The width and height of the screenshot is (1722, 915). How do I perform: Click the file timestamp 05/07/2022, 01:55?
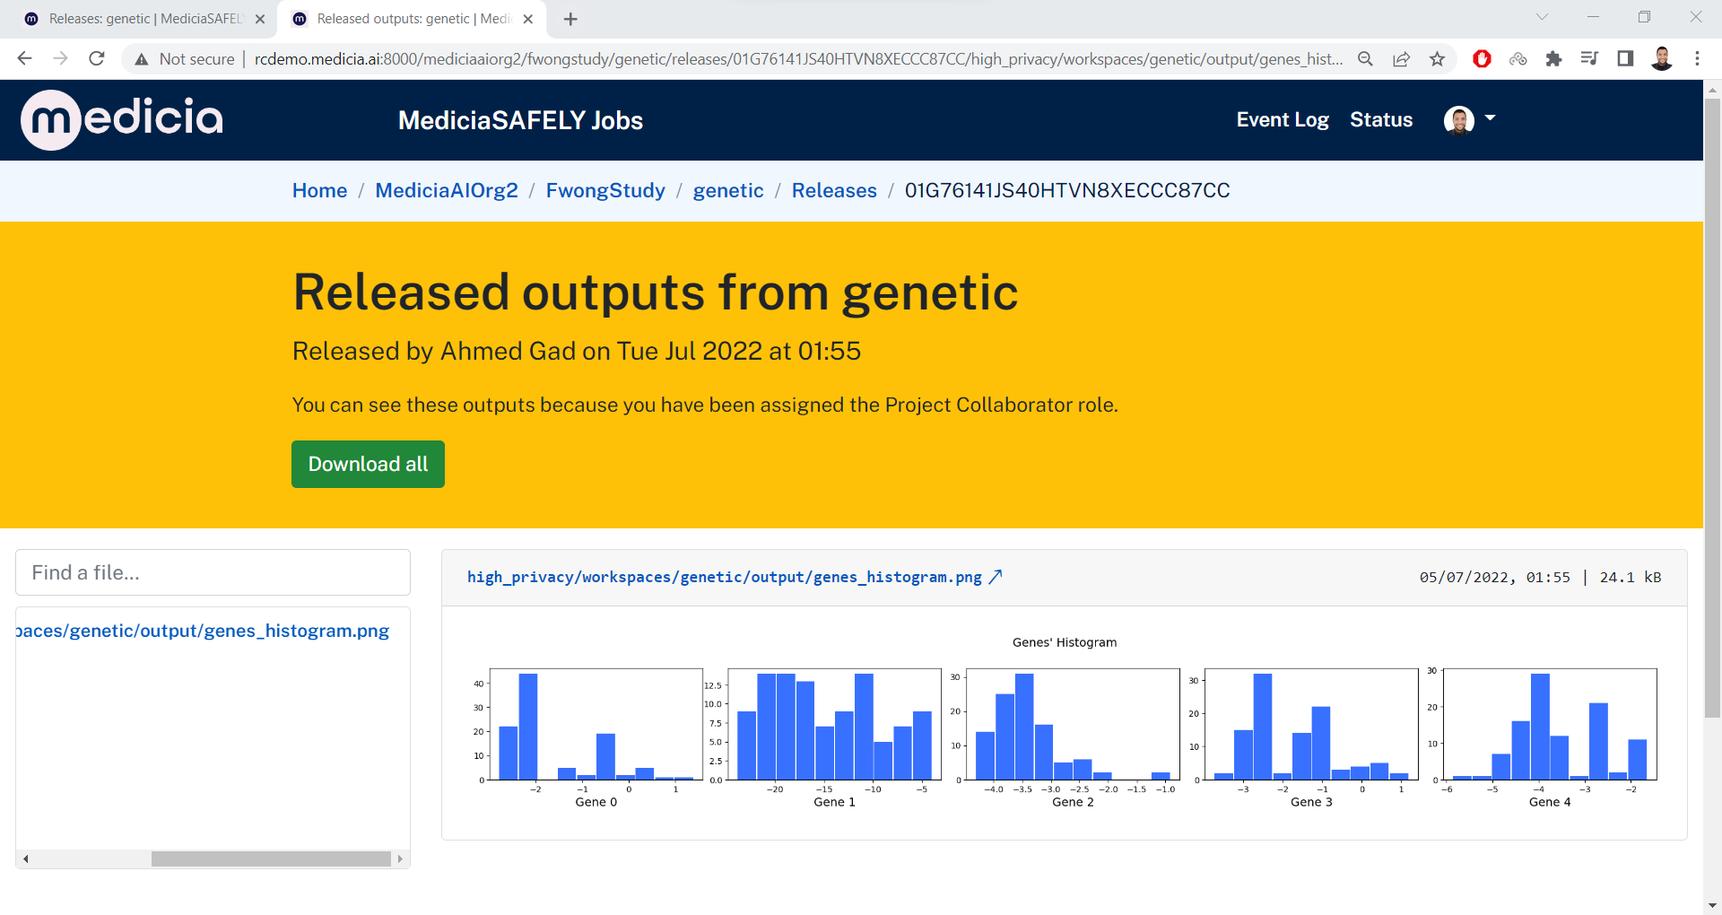point(1495,578)
